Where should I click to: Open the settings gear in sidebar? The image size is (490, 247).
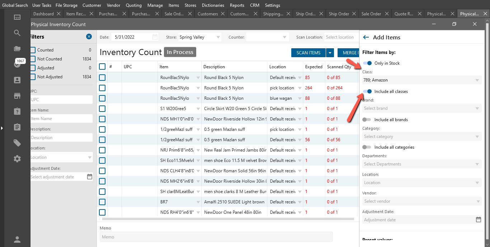click(17, 159)
